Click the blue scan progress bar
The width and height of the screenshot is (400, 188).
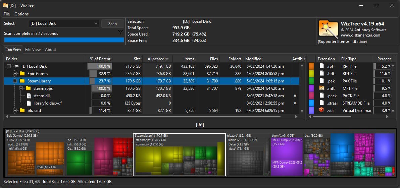click(64, 40)
